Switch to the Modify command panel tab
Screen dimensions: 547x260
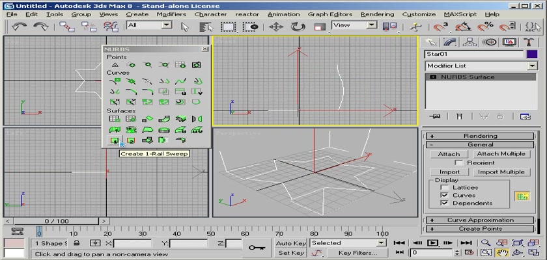[x=451, y=42]
